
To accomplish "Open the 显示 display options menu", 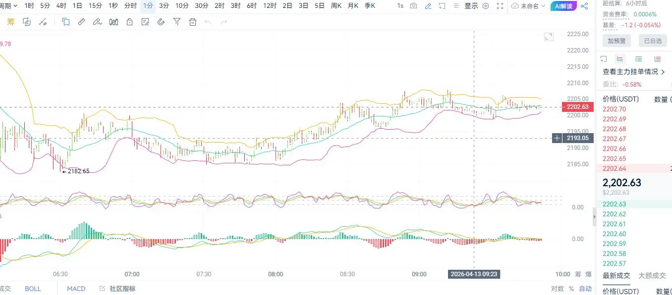I will 471,6.
